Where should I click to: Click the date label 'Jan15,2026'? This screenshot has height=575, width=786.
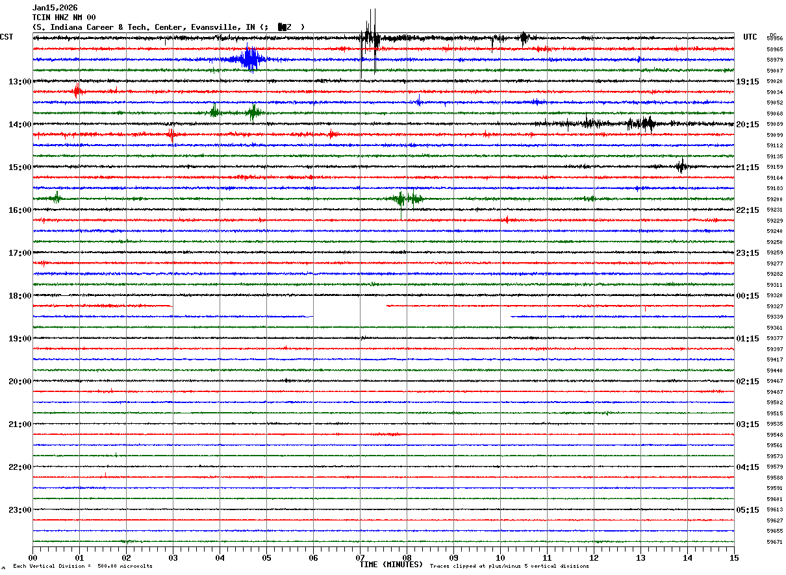(x=55, y=8)
